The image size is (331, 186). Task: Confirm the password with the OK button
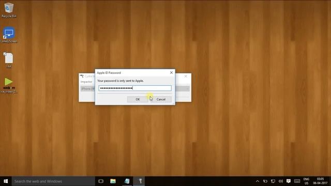[x=138, y=99]
